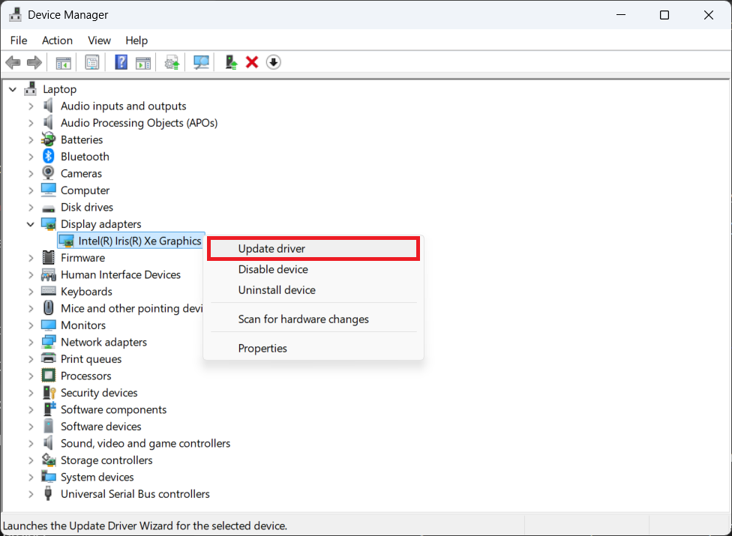Expand the Bluetooth category

[31, 157]
